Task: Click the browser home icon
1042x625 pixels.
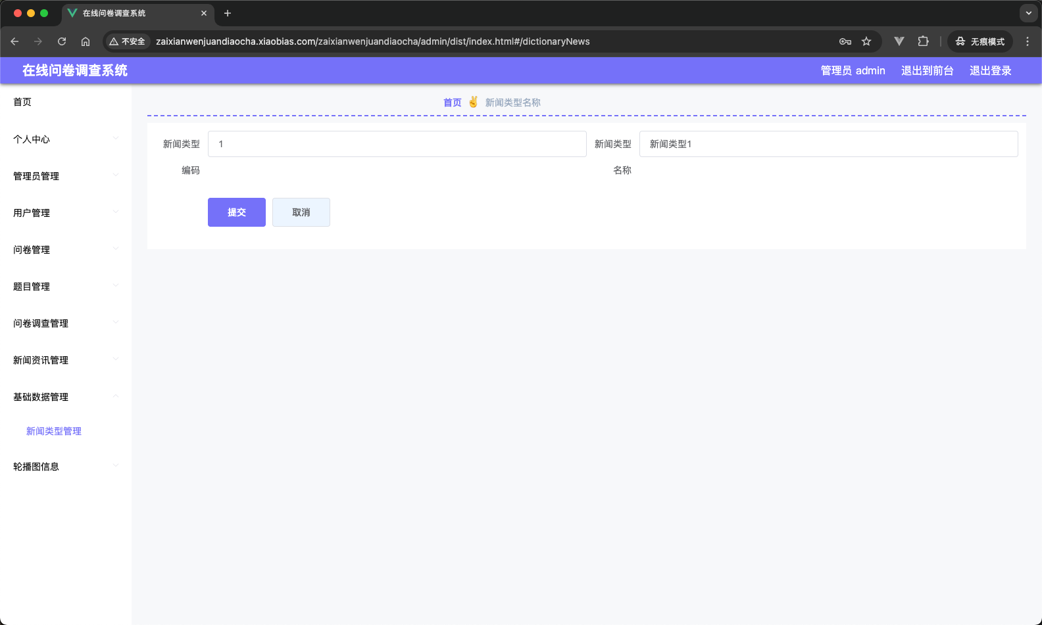Action: (x=86, y=41)
